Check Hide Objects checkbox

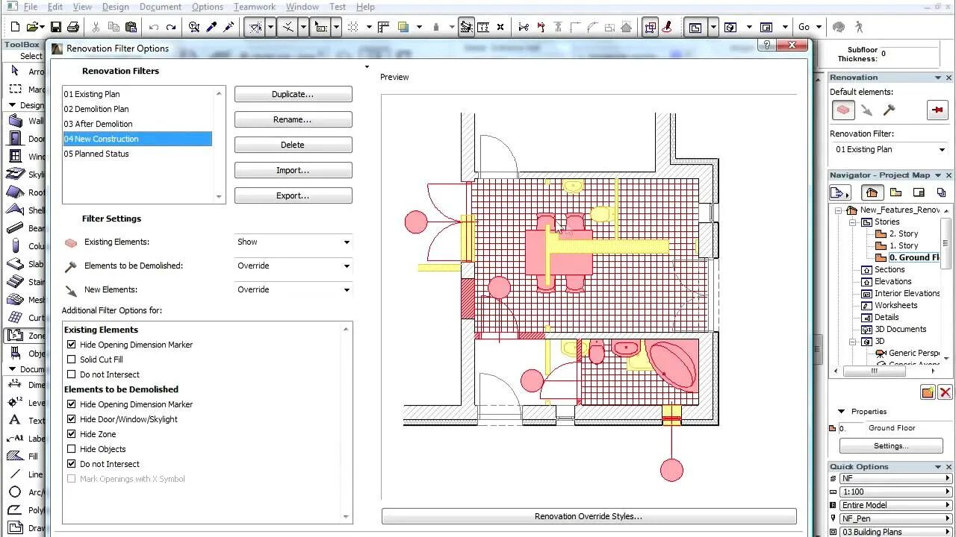pyautogui.click(x=72, y=449)
